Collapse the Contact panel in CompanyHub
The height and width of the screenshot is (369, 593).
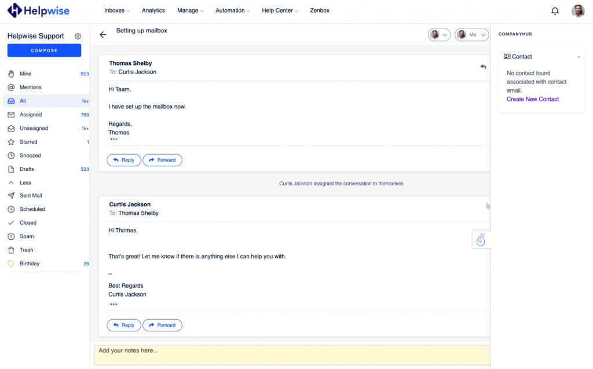pos(579,57)
